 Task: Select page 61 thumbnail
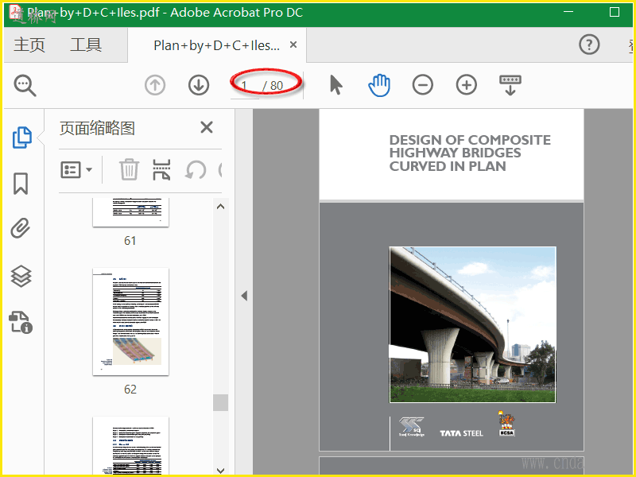pos(130,212)
